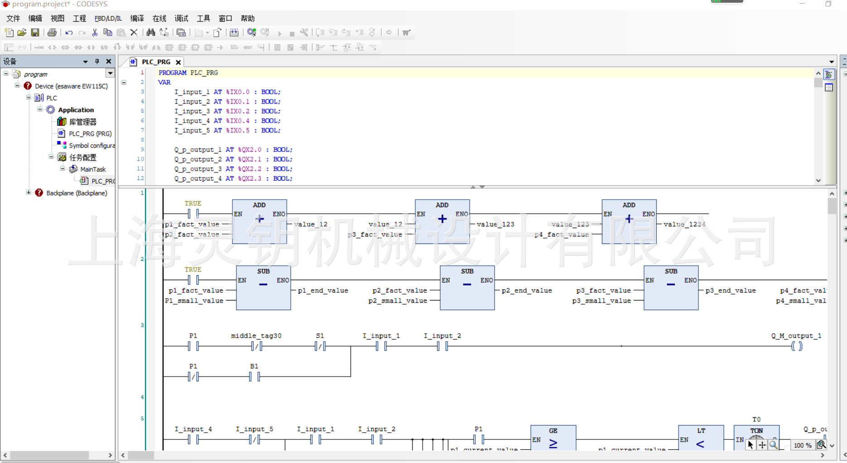847x463 pixels.
Task: Click the SUB block outputting p1_end_value
Action: click(263, 288)
